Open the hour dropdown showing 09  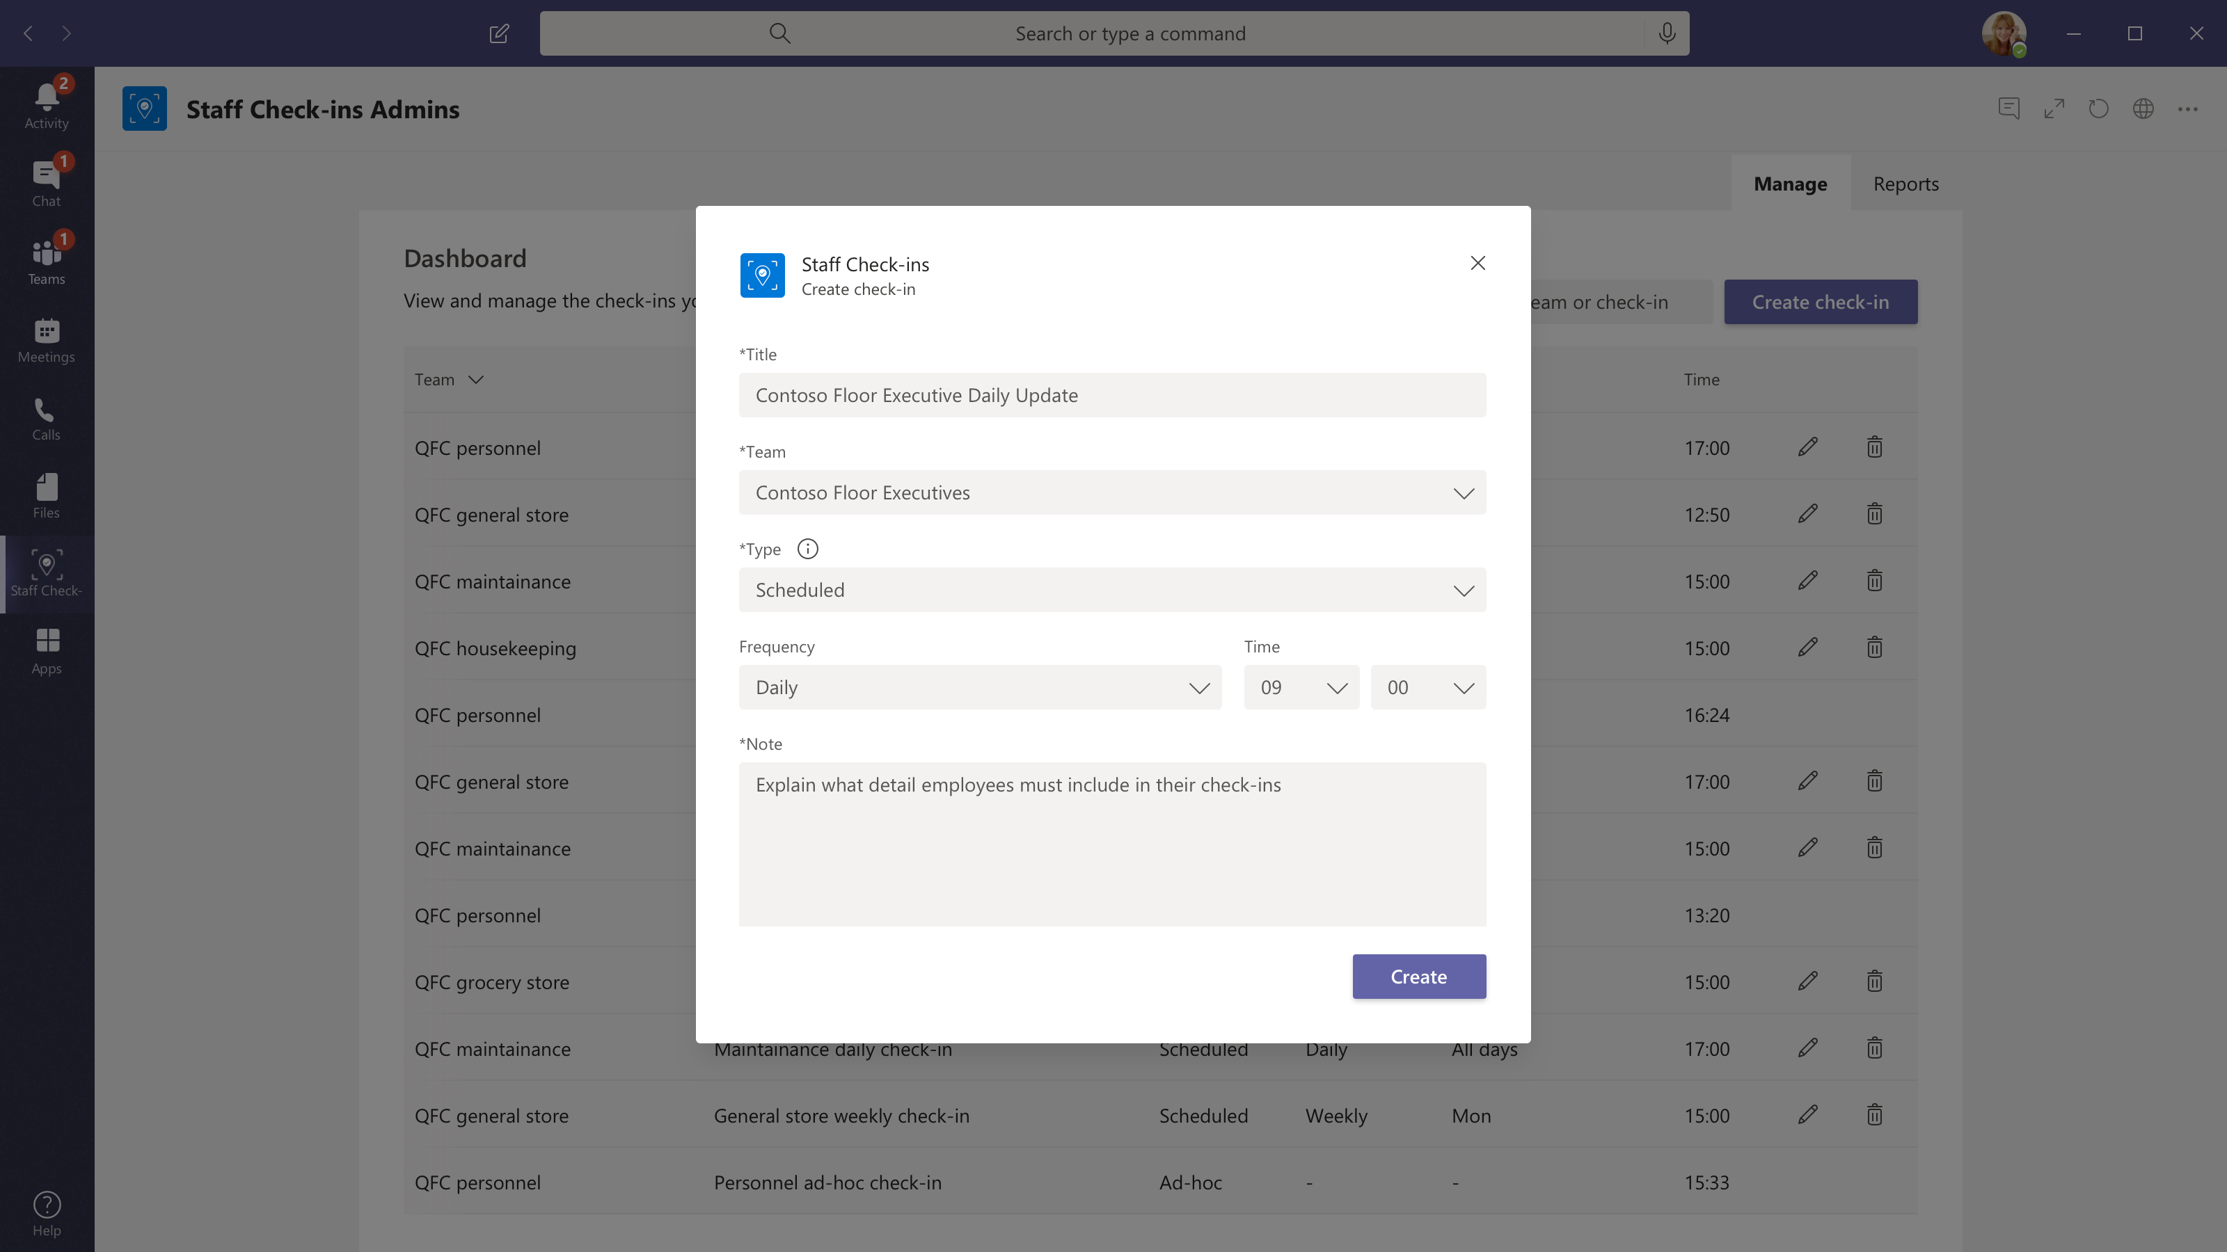(x=1300, y=688)
